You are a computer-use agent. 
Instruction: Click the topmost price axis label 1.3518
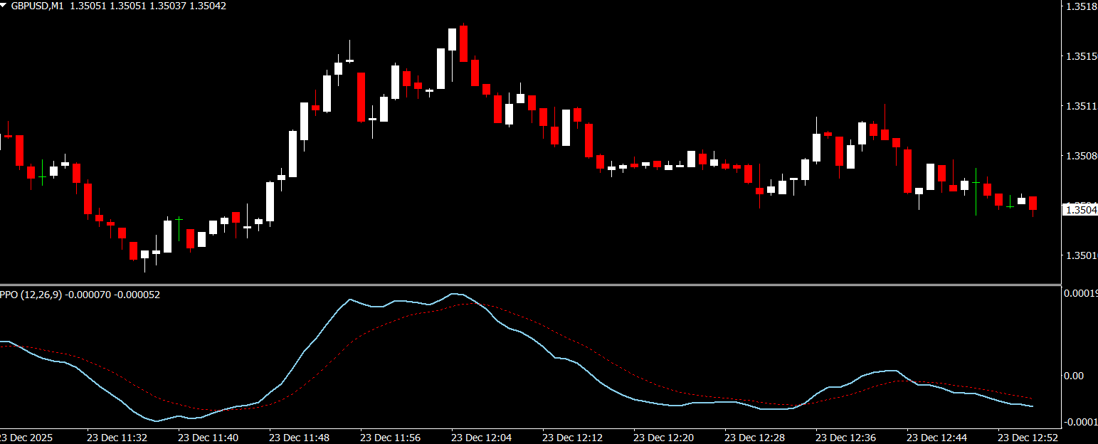click(1079, 6)
